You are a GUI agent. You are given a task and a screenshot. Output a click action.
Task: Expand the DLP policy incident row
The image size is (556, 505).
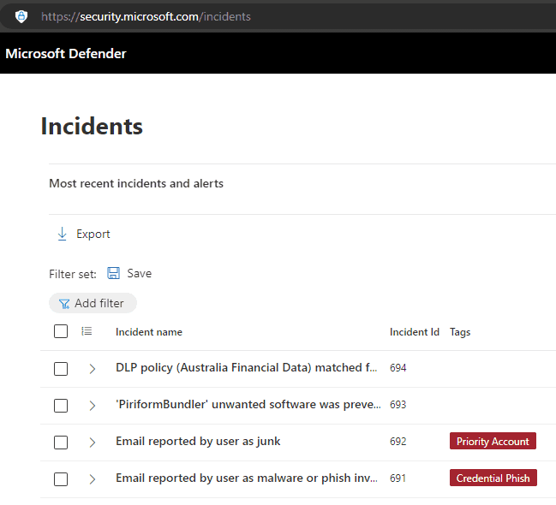coord(93,369)
